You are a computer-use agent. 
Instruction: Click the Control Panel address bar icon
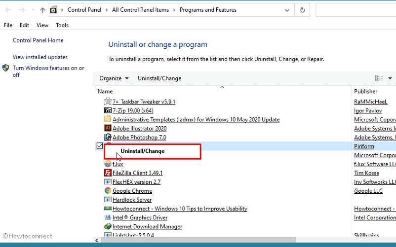coord(53,10)
